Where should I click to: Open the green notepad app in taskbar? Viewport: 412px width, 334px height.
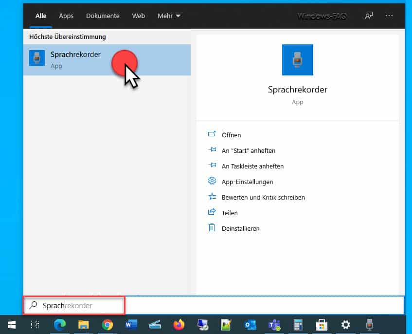click(x=226, y=325)
